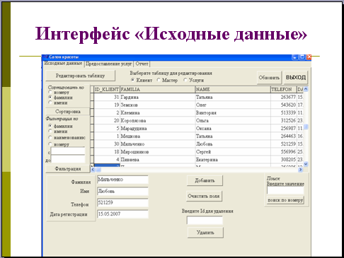
Task: Click the name cell Оксана
Action: [233, 129]
